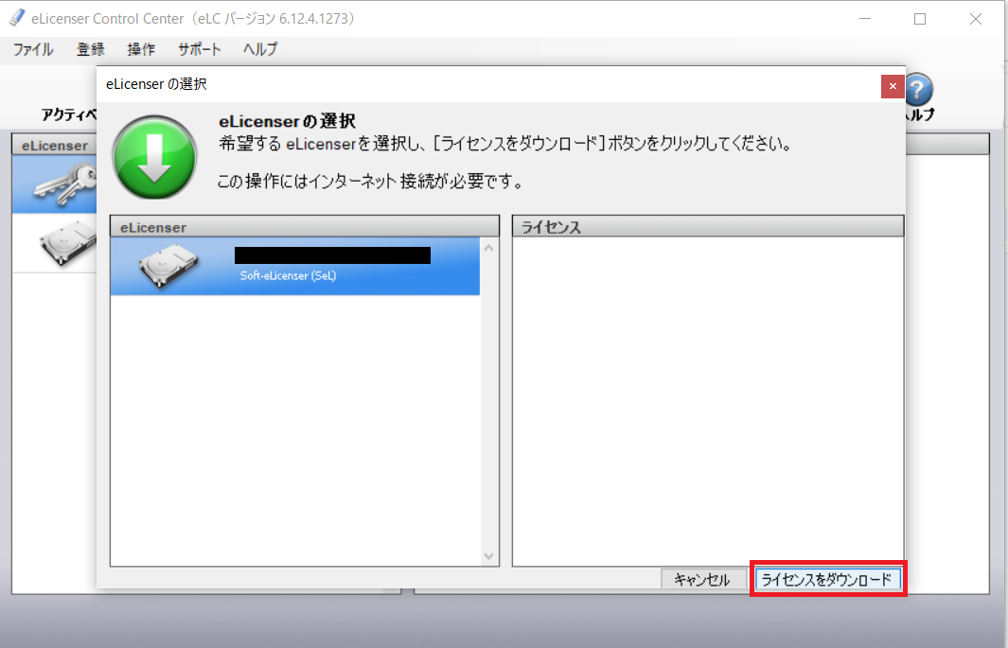1008x648 pixels.
Task: Click the scrollbar down arrow in the eLicenser list
Action: pos(489,556)
